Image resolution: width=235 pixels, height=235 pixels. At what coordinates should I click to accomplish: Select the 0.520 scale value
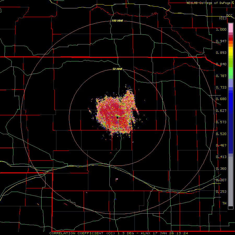(221, 134)
